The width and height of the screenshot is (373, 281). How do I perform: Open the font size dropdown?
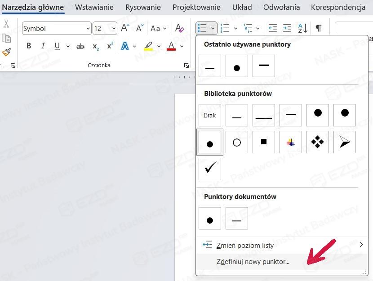(113, 29)
